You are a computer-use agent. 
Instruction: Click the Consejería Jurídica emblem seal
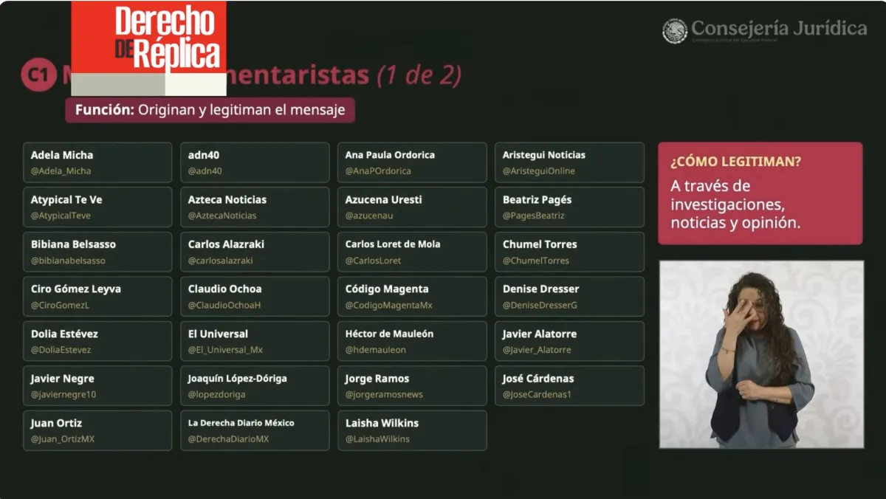point(675,31)
